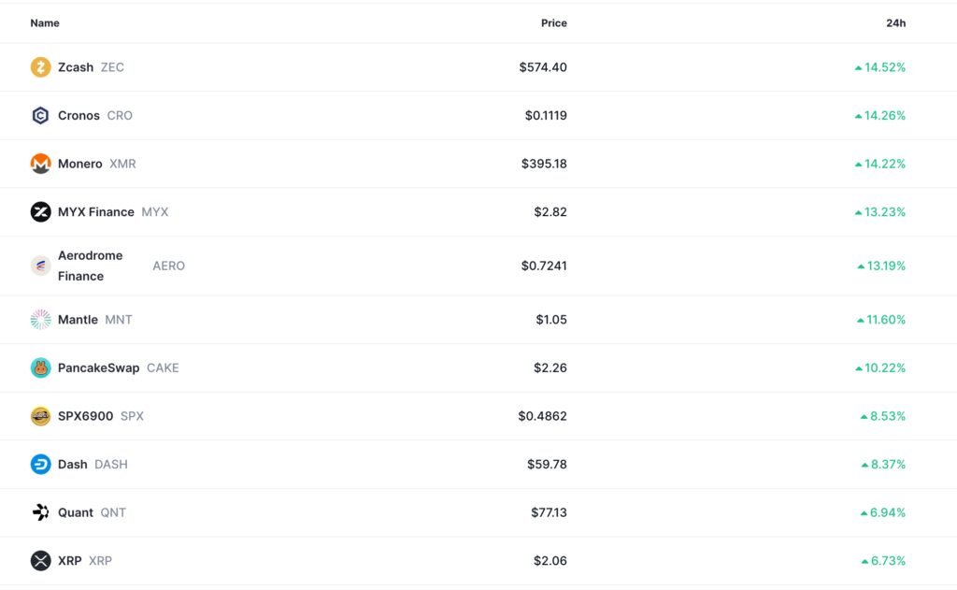The width and height of the screenshot is (957, 590).
Task: Sort by 24h change column header
Action: [x=895, y=23]
